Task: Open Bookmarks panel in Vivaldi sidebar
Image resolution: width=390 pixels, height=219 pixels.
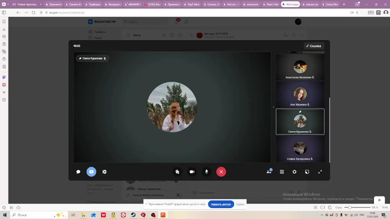Action: (4, 22)
